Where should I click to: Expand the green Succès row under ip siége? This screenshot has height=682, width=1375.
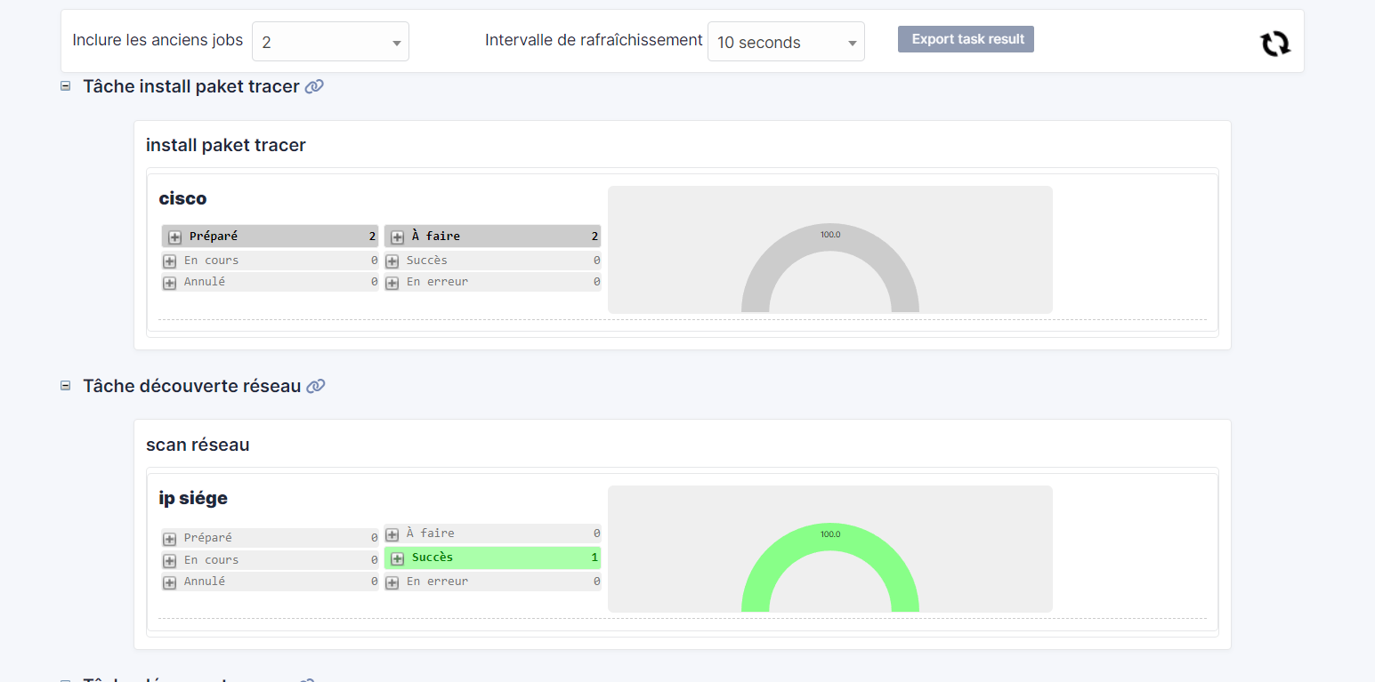(397, 558)
